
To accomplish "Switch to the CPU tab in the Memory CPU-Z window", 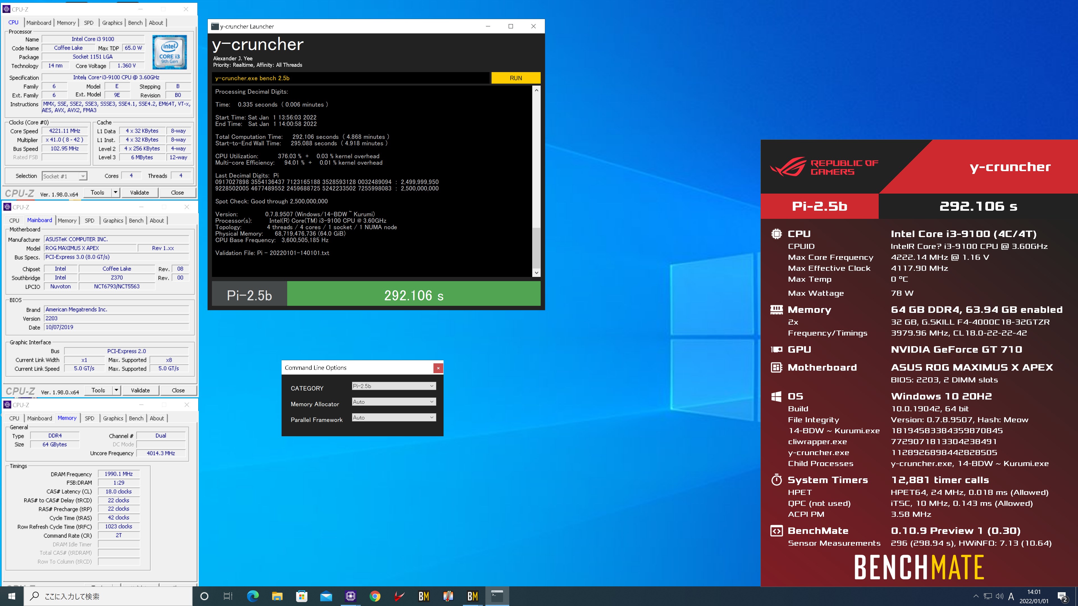I will pyautogui.click(x=14, y=418).
